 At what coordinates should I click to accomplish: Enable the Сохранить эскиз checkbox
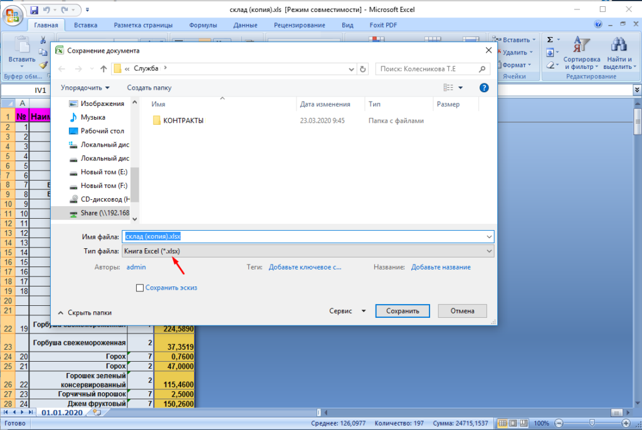140,288
